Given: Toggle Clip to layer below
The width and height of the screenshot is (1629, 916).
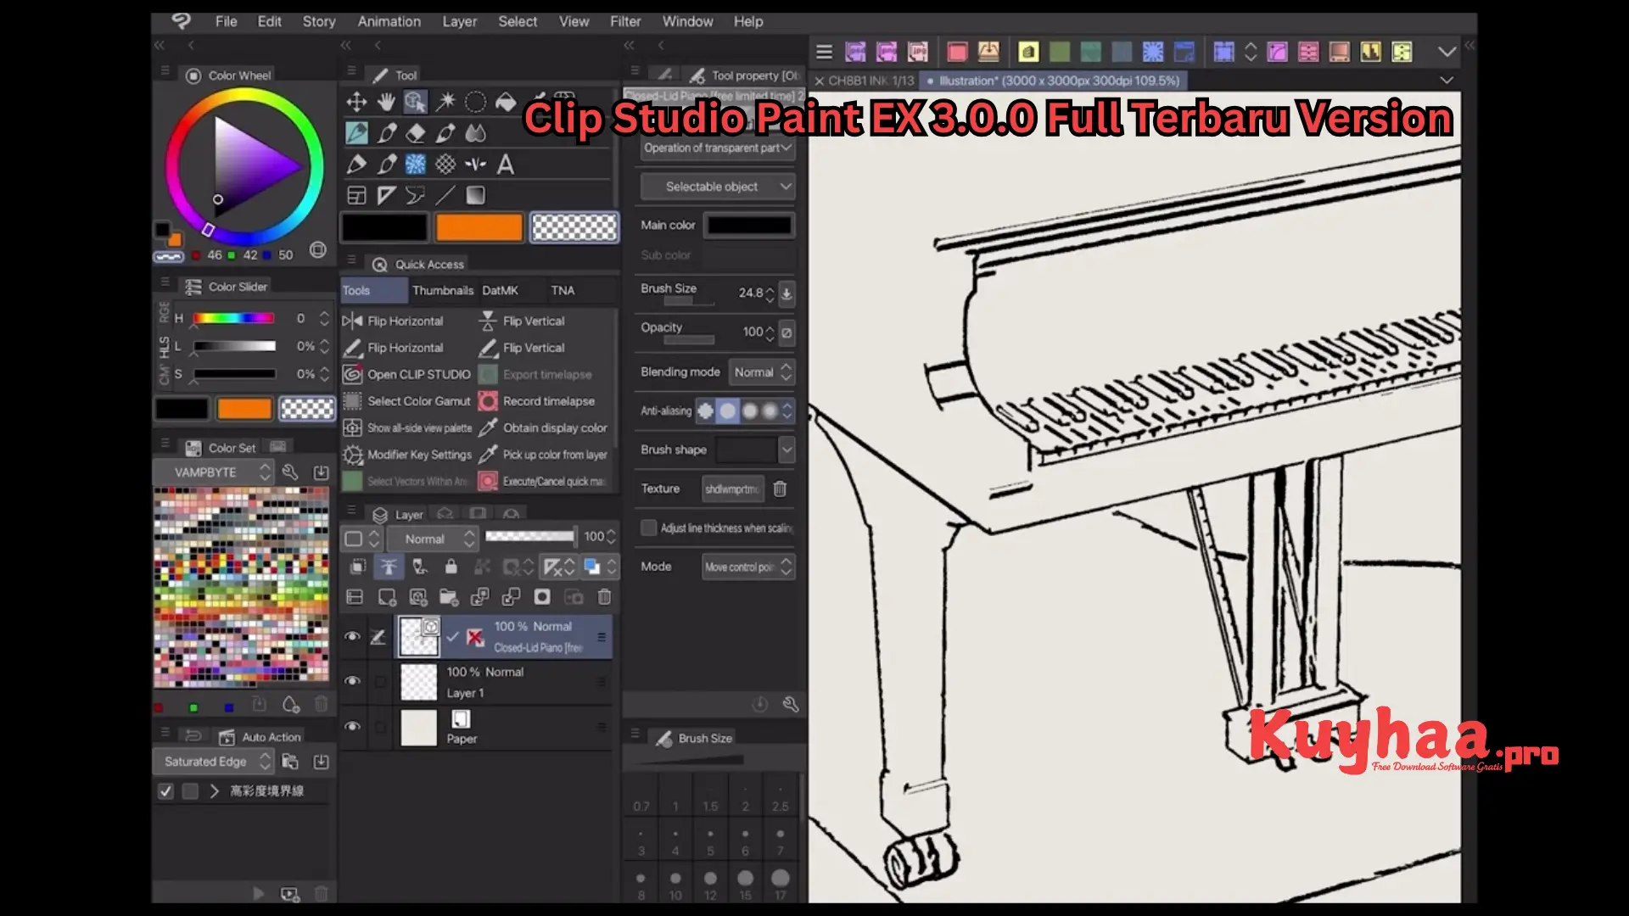Looking at the screenshot, I should click(x=357, y=567).
